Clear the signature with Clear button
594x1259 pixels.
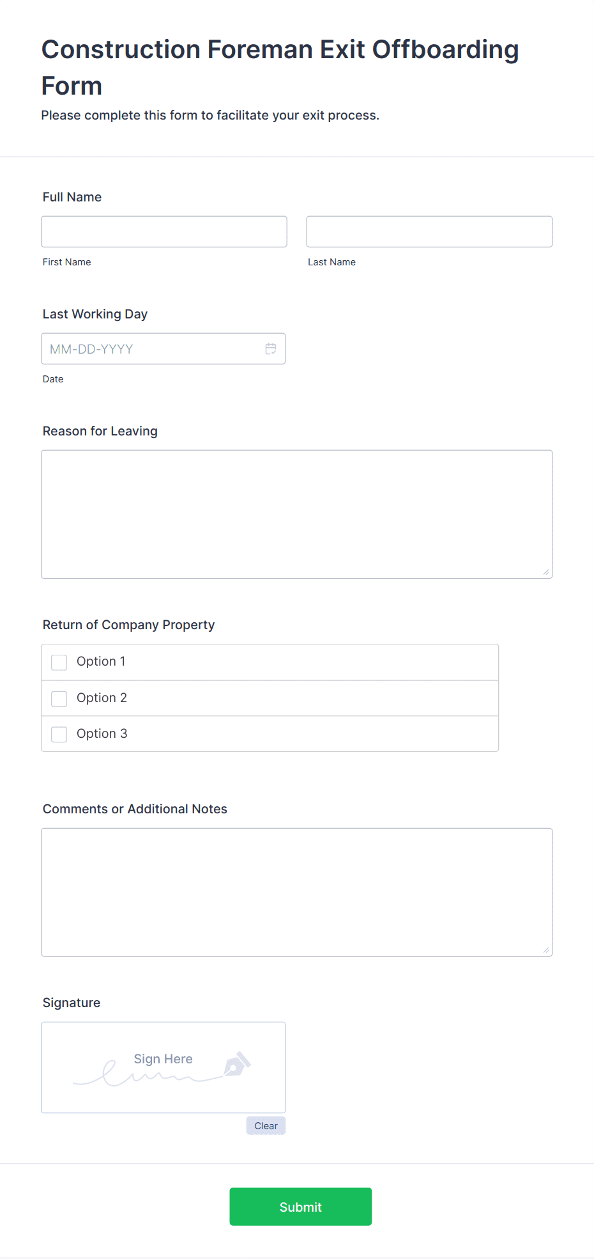(x=266, y=1125)
